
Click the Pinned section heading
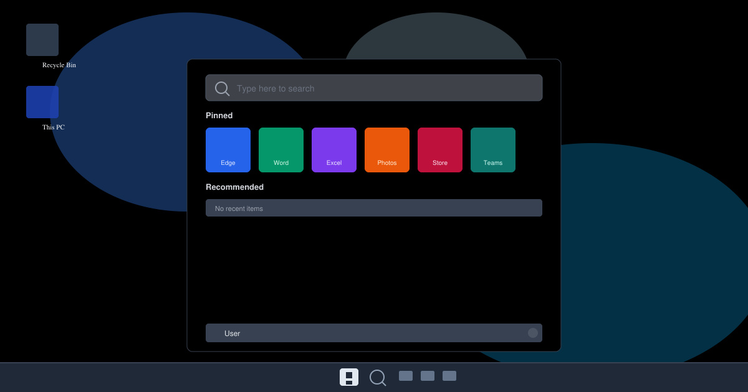(x=219, y=116)
